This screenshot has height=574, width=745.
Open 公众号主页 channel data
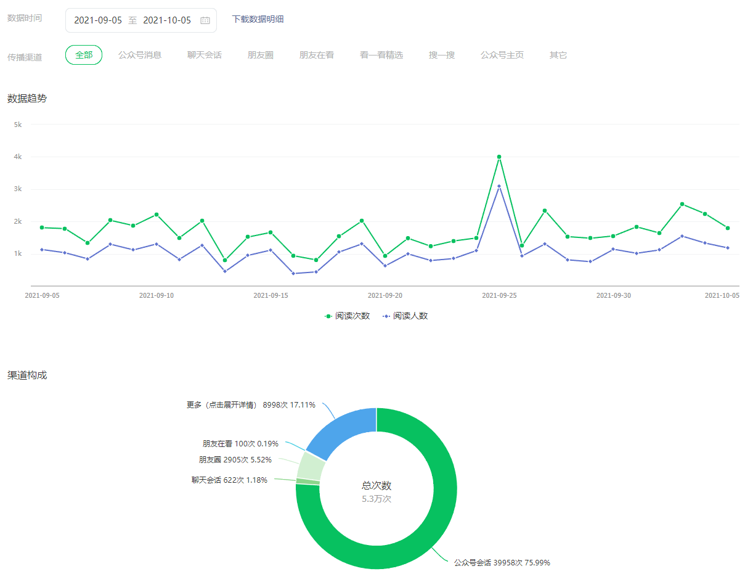click(502, 55)
